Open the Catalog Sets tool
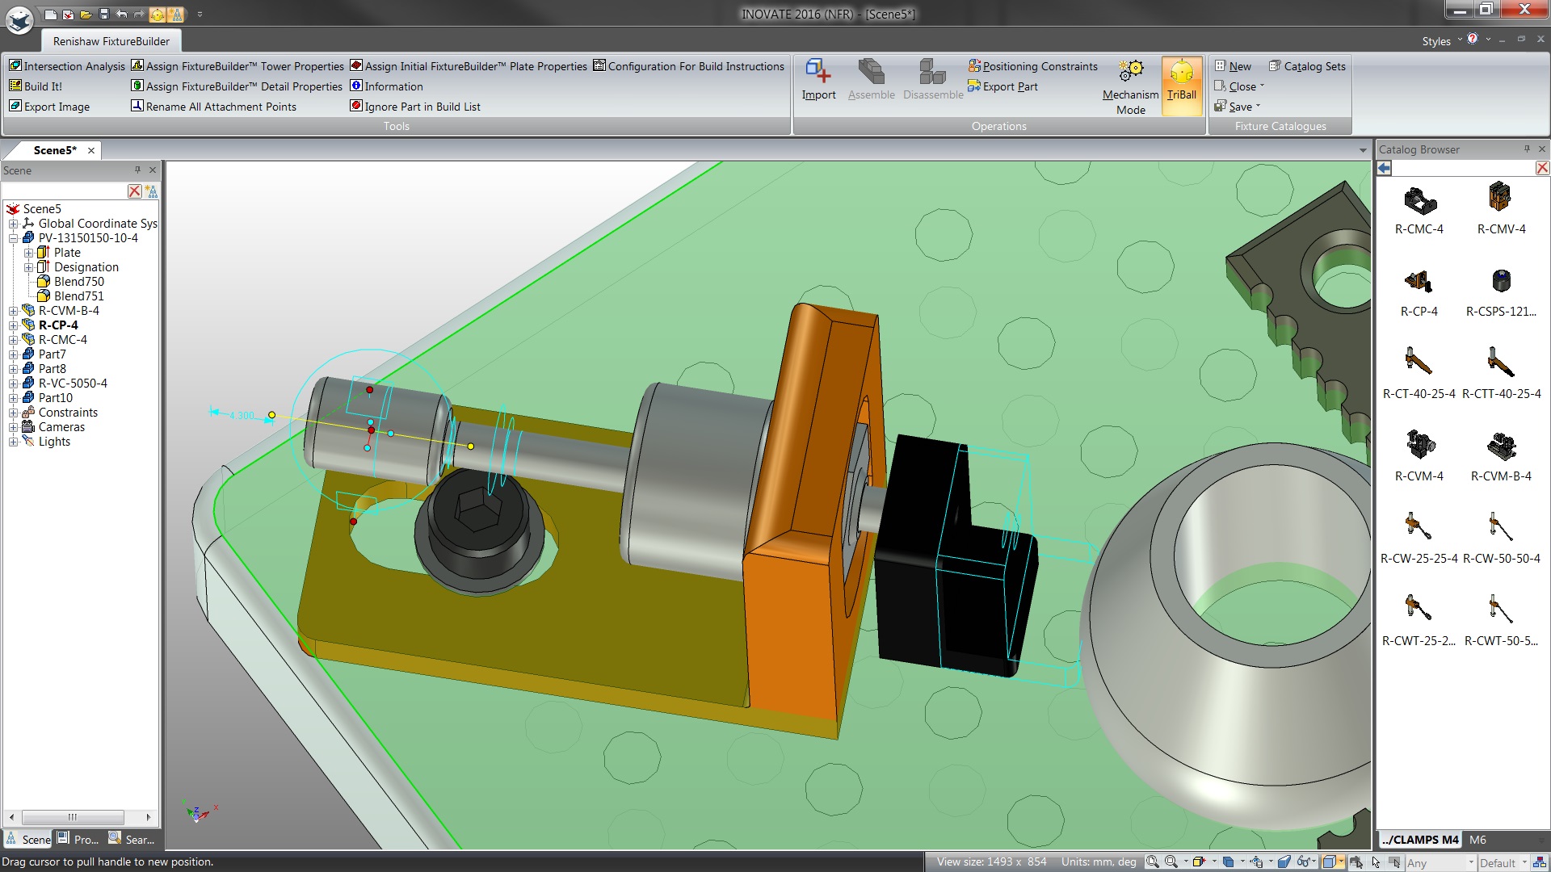The image size is (1551, 872). click(1307, 66)
